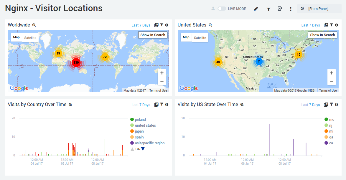The image size is (346, 180).
Task: Toggle the mo legend series
Action: 329,119
